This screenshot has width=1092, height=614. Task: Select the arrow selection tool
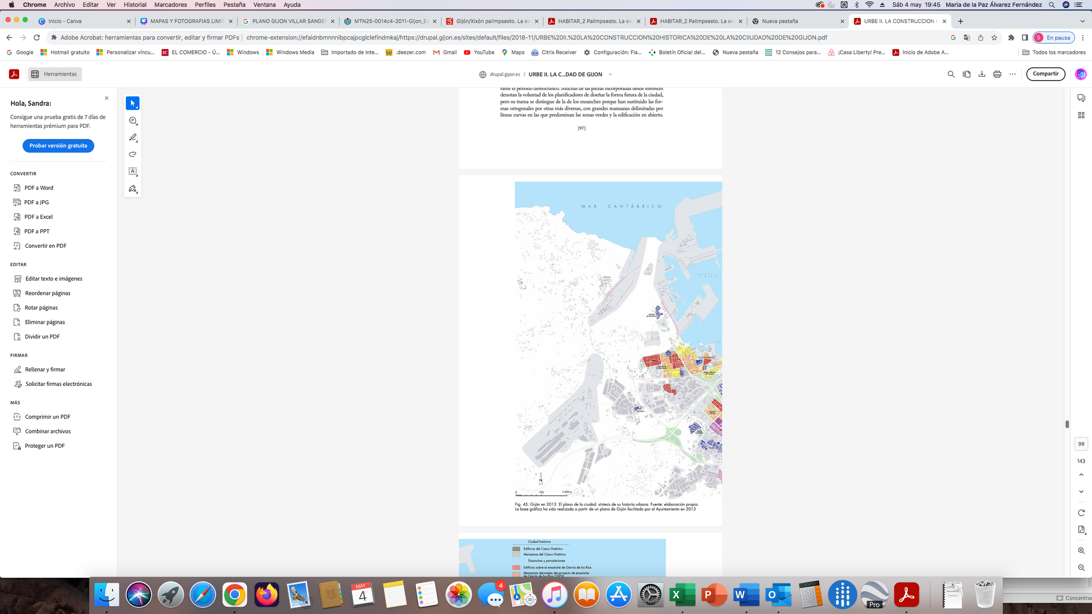(133, 103)
